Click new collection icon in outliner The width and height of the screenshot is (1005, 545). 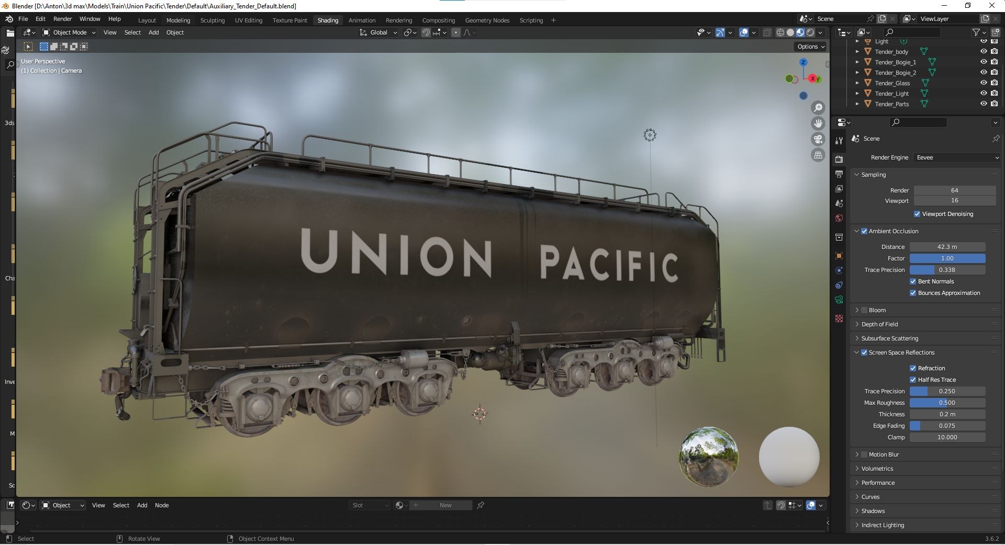995,32
